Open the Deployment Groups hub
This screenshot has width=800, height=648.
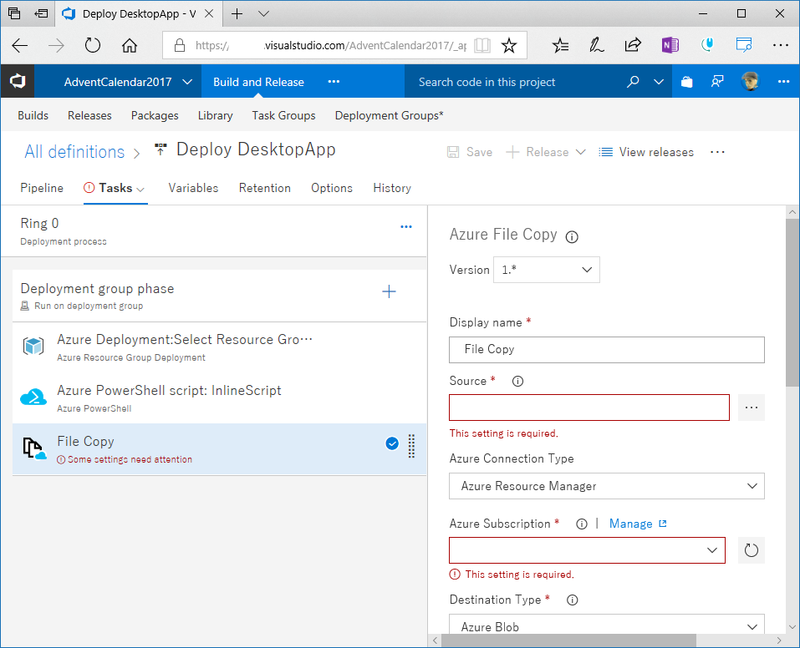pos(390,116)
